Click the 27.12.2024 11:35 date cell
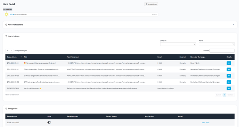This screenshot has height=127, width=239. coord(13,70)
